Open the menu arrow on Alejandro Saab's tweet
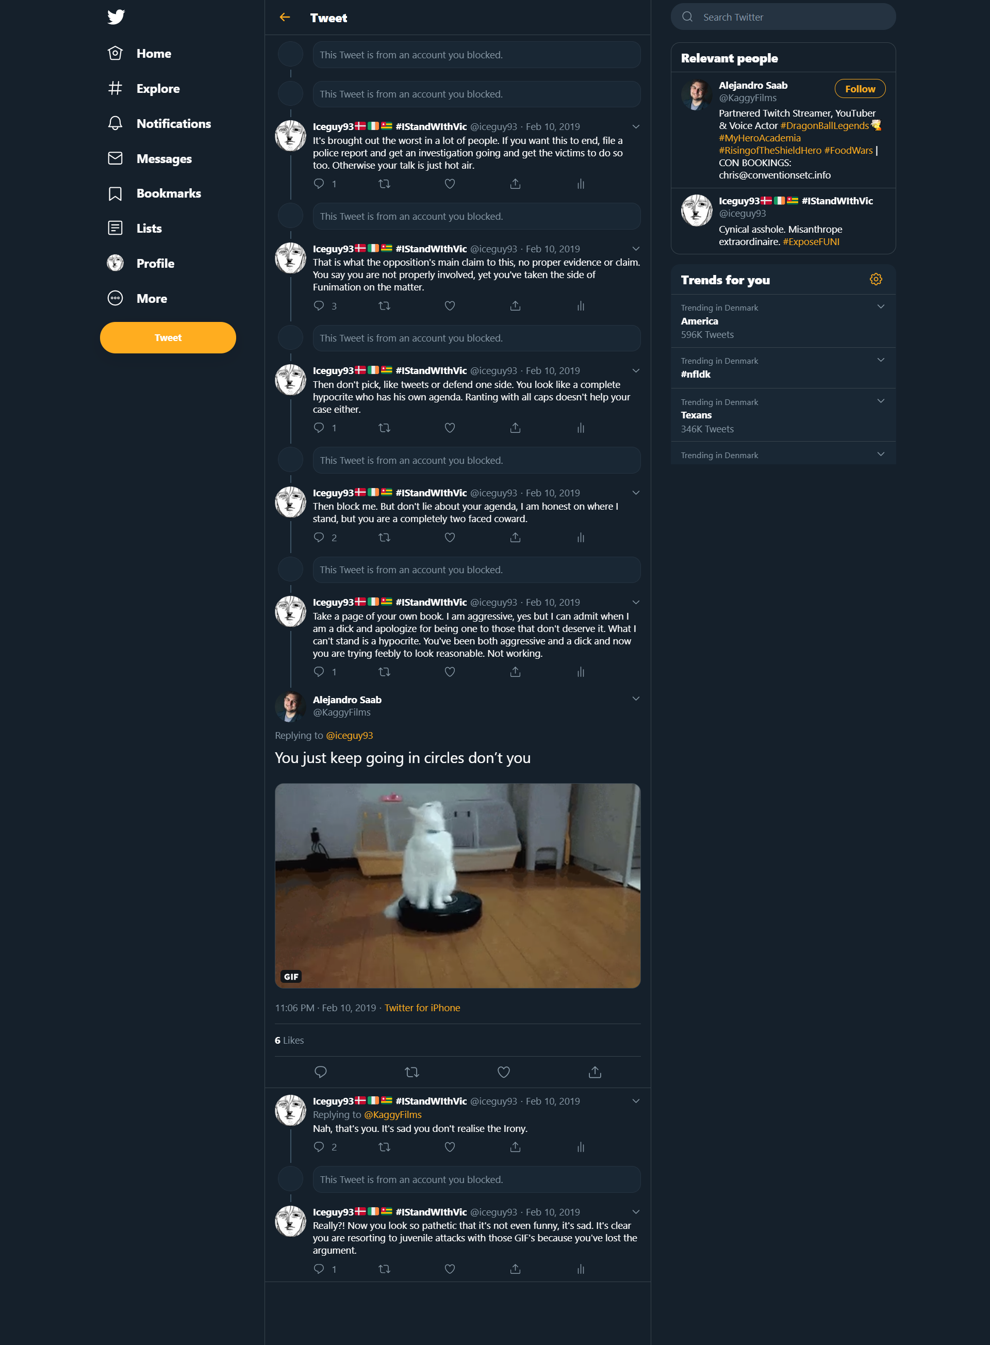This screenshot has width=990, height=1345. tap(636, 699)
